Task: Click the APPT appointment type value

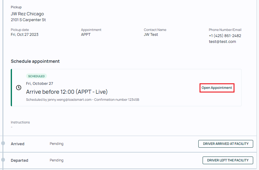Action: point(86,35)
